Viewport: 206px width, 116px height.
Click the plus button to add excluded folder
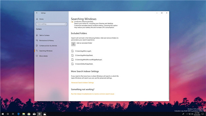(x=73, y=44)
